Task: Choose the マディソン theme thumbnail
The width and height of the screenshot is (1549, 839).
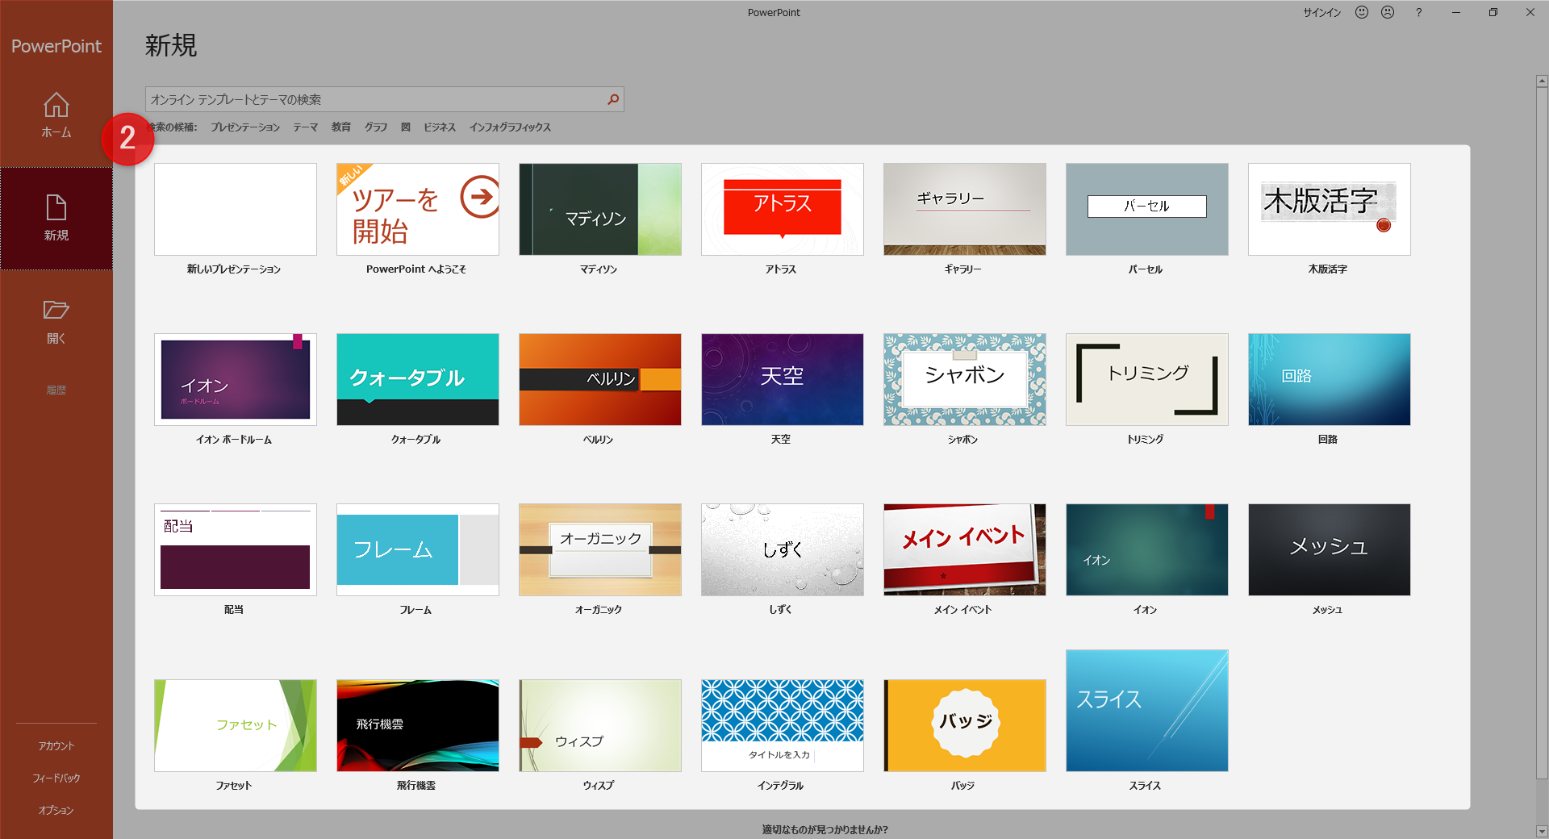Action: [x=600, y=210]
